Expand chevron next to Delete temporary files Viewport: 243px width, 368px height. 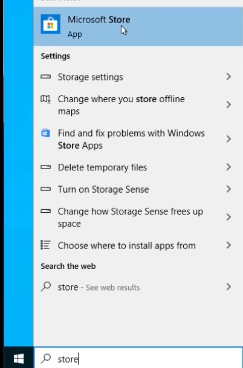pyautogui.click(x=228, y=167)
